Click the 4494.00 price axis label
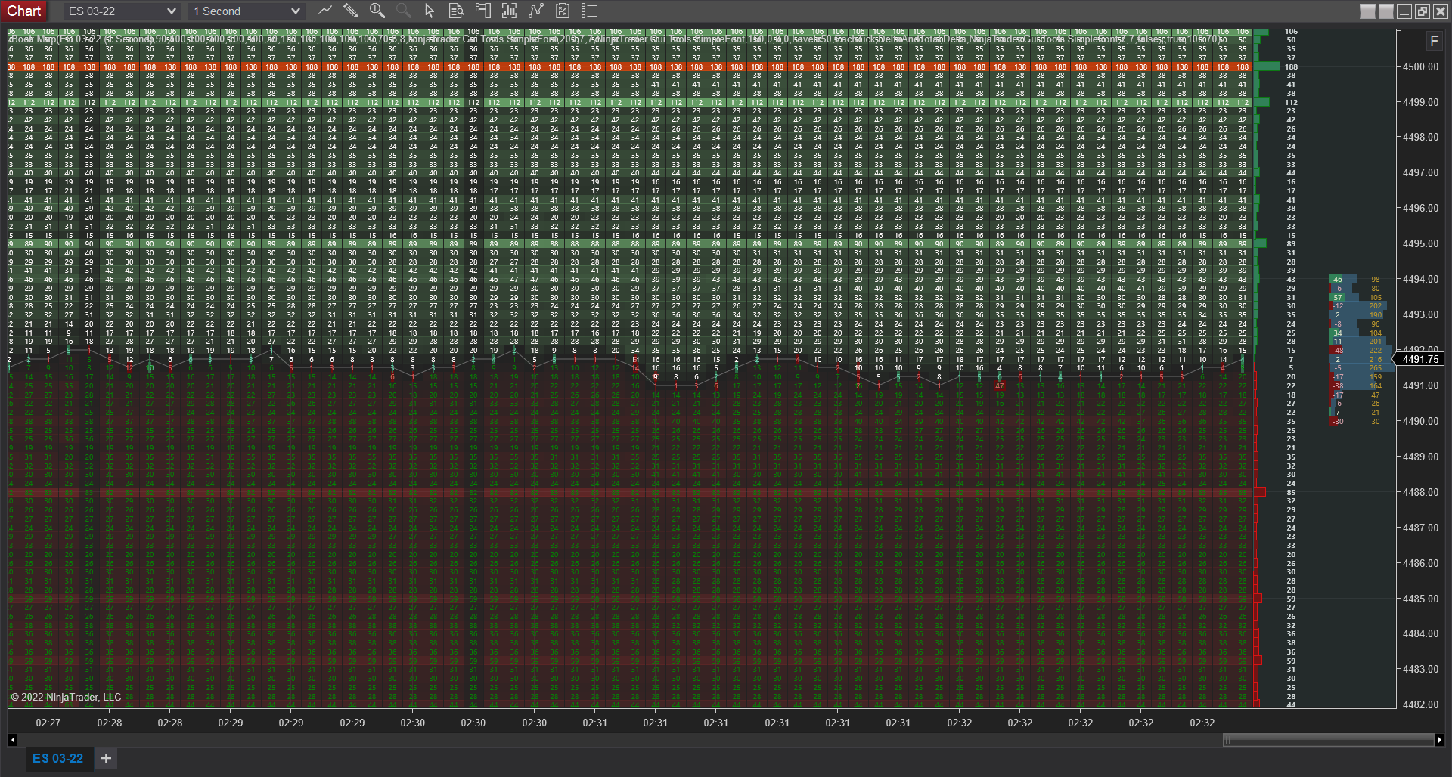 pyautogui.click(x=1420, y=279)
